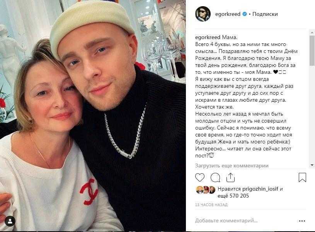Click the caption scrollbar down arrow

tap(312, 165)
